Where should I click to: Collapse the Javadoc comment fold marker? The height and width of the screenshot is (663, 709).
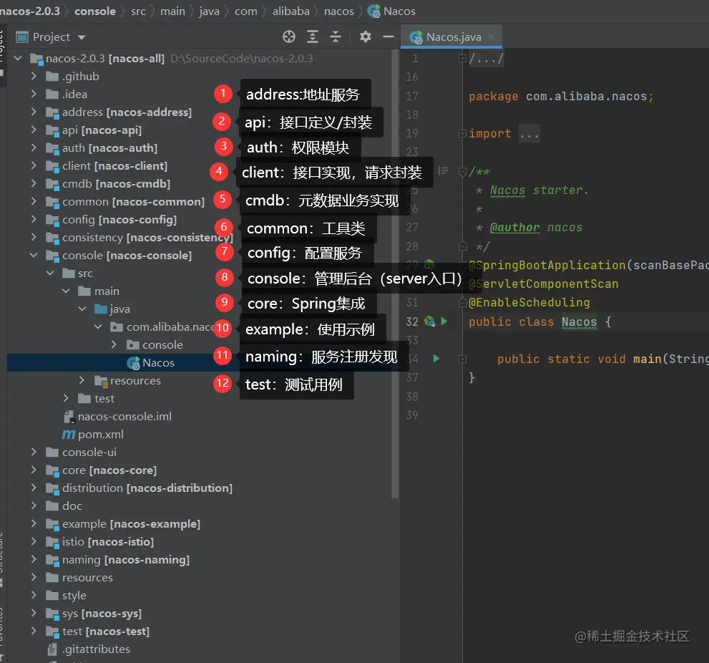click(x=462, y=172)
